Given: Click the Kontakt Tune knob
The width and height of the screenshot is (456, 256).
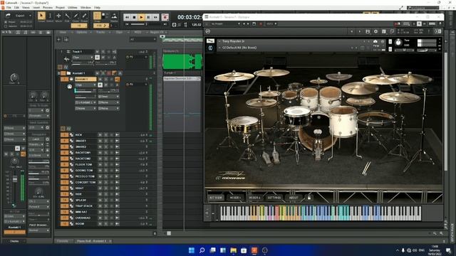Looking at the screenshot, I should point(398,43).
